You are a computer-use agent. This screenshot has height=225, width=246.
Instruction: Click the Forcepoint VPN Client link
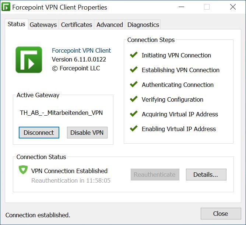click(81, 50)
